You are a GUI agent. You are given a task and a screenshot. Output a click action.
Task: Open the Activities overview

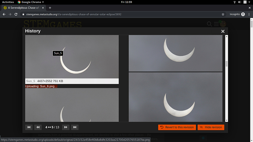click(8, 2)
